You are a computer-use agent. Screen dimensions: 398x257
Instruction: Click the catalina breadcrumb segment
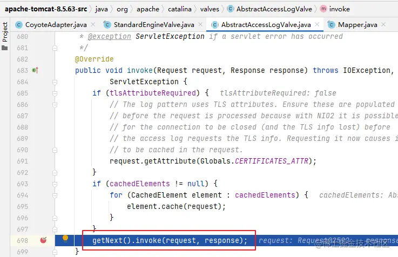pyautogui.click(x=179, y=9)
